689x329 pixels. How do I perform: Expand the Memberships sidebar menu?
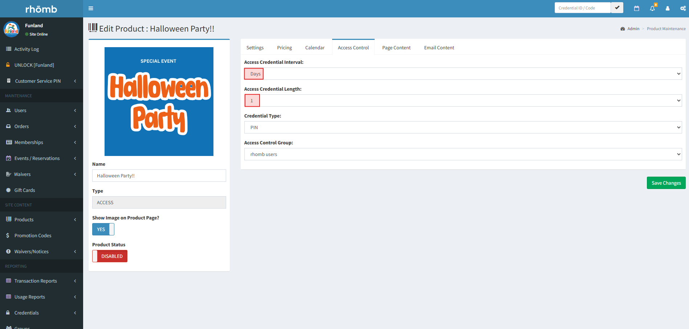pyautogui.click(x=41, y=142)
